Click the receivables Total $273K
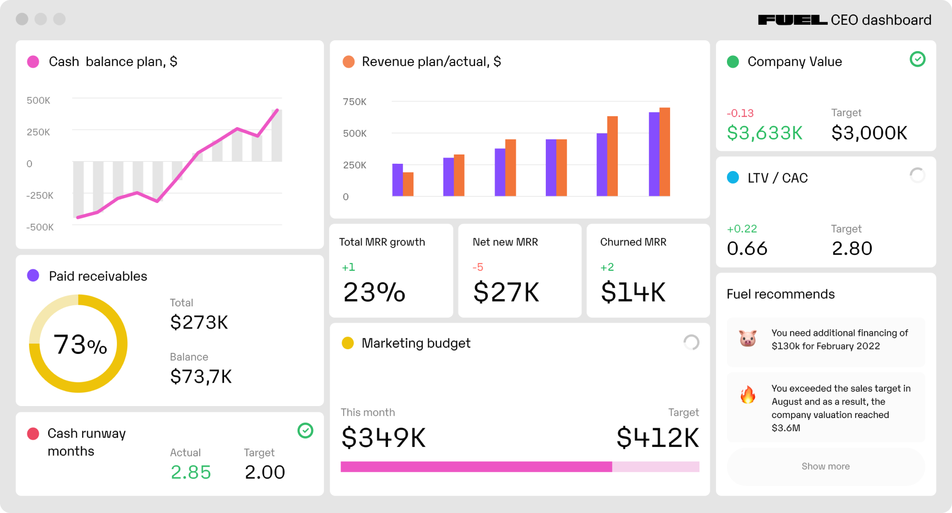The width and height of the screenshot is (952, 513). (x=199, y=323)
